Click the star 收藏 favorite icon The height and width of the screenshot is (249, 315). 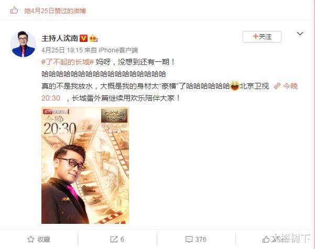point(31,239)
